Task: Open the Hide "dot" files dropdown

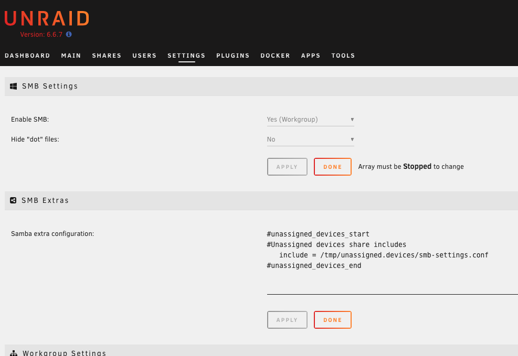Action: [311, 139]
